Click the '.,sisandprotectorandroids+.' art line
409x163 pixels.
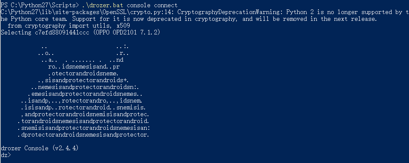coord(83,80)
